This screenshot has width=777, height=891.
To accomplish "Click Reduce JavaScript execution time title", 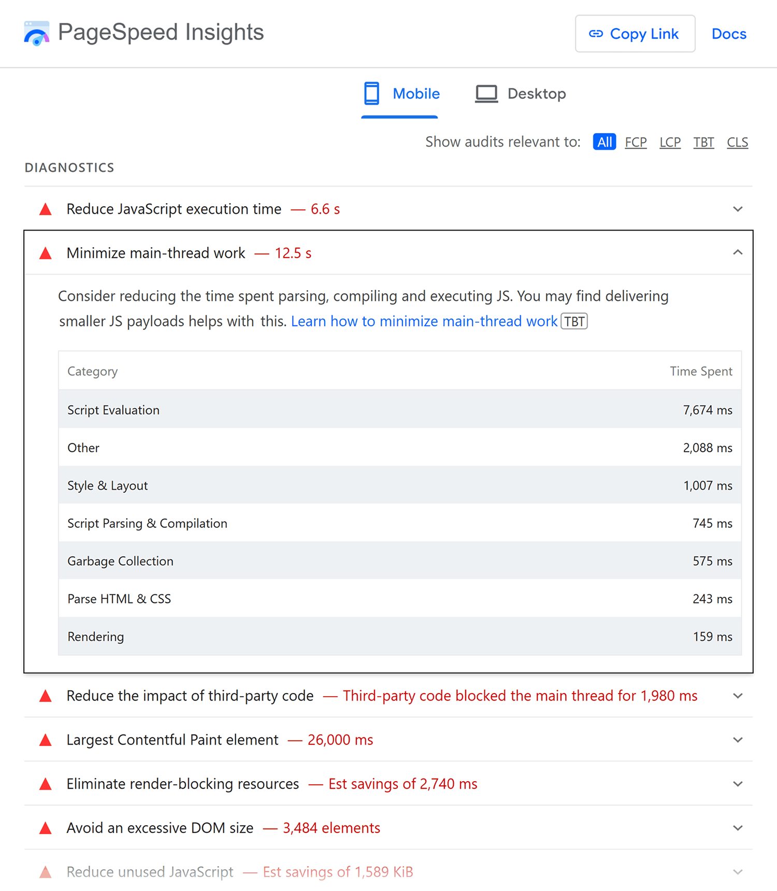I will (174, 209).
